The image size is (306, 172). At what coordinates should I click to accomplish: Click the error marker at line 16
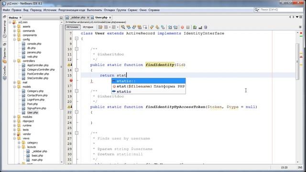pyautogui.click(x=71, y=80)
